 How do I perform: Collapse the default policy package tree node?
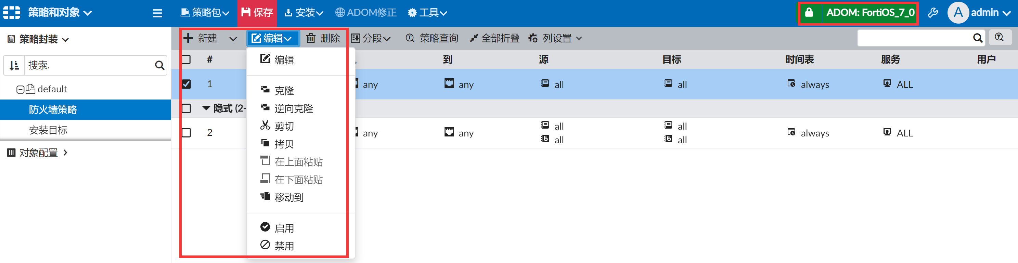click(20, 89)
